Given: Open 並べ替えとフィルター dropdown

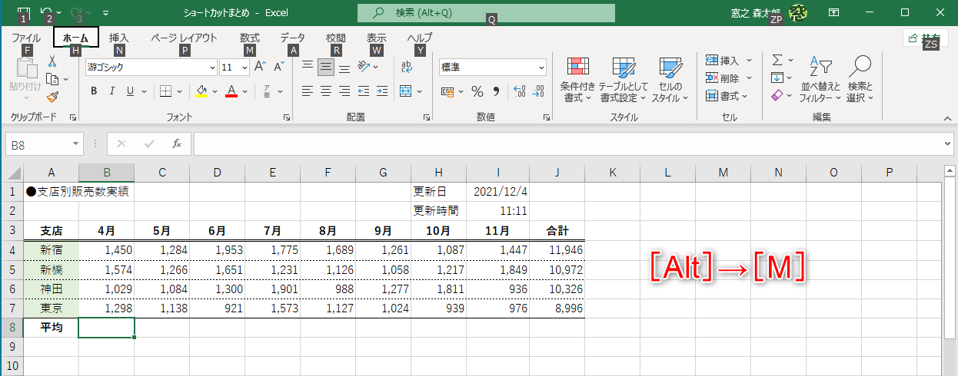Looking at the screenshot, I should [x=820, y=80].
